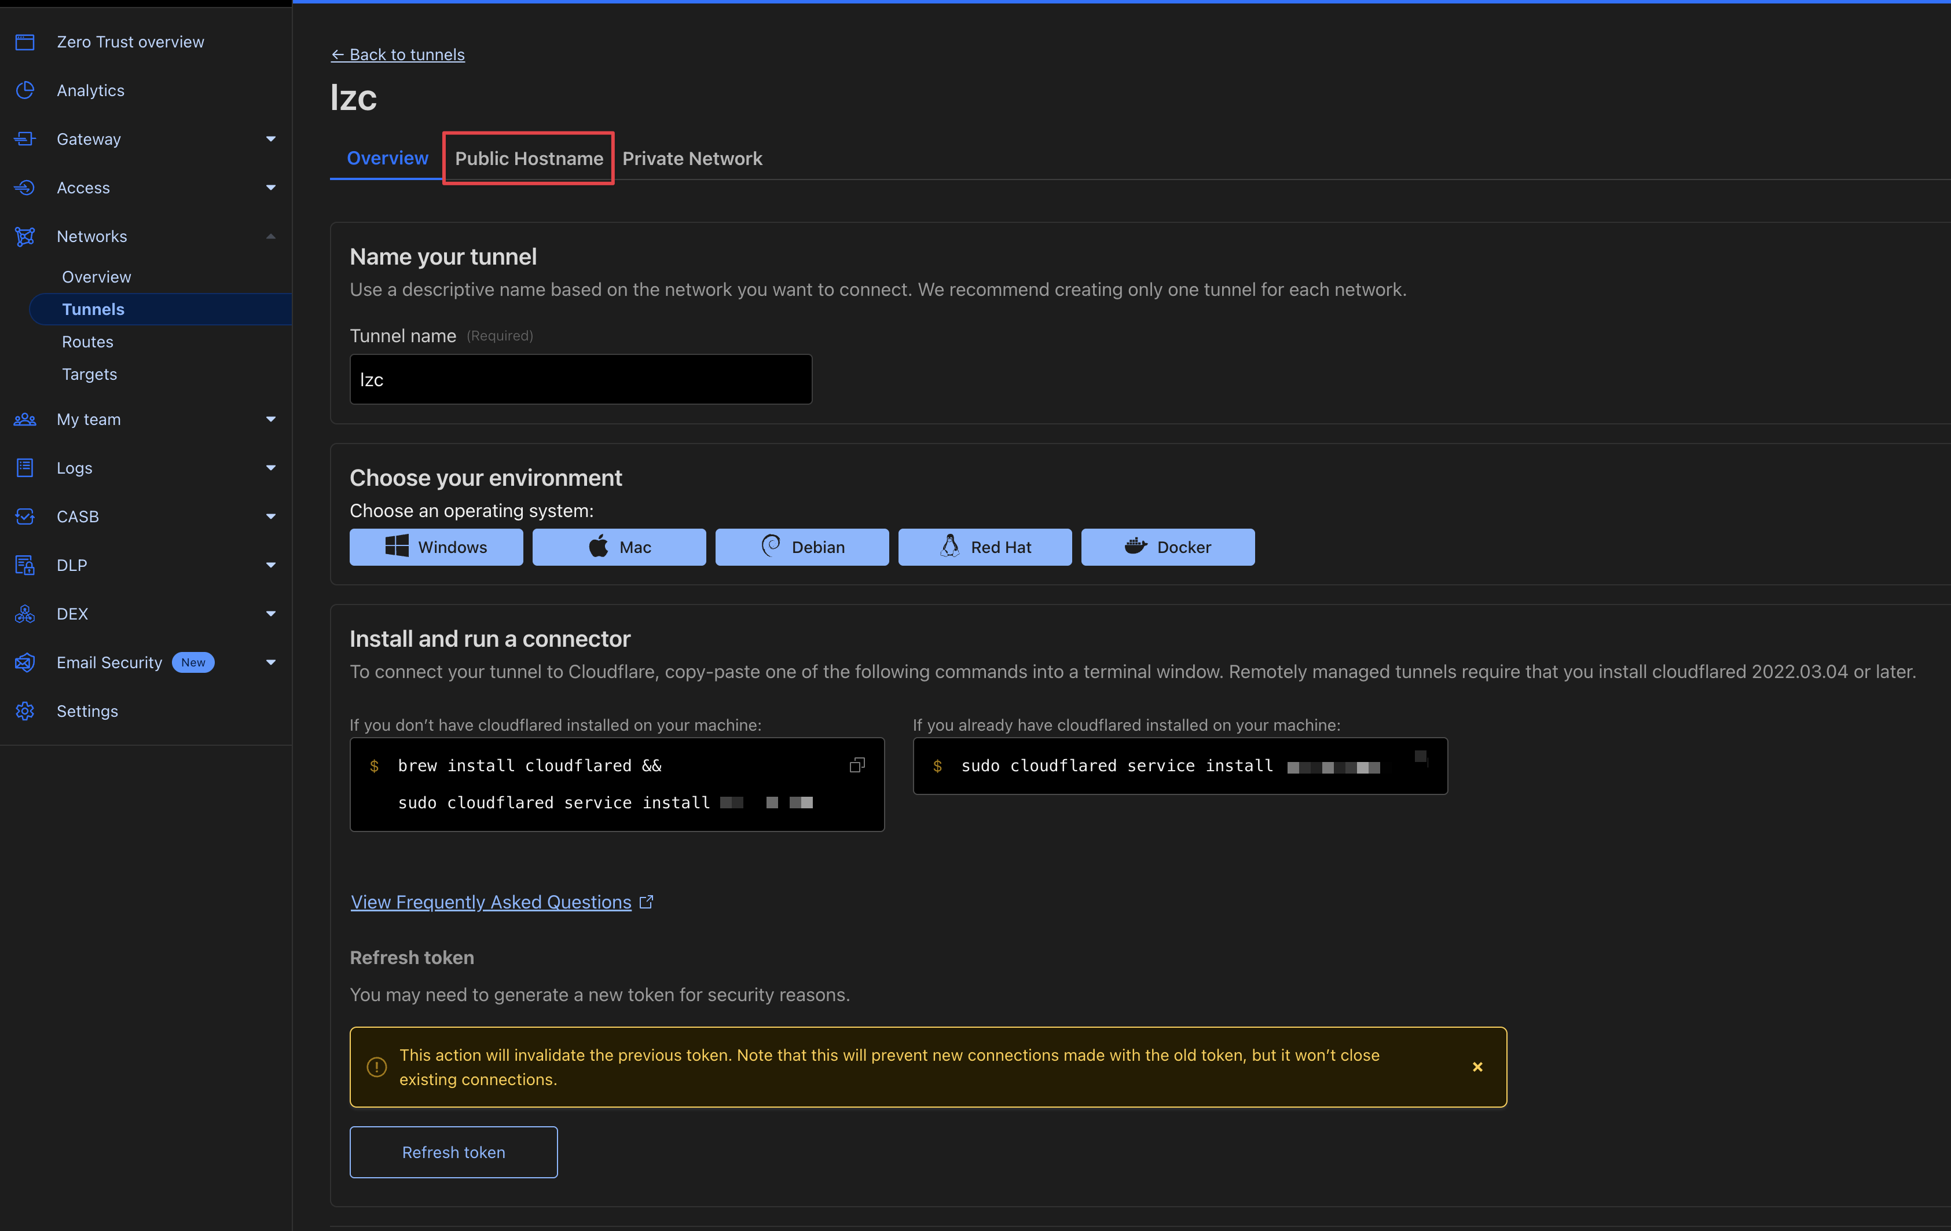The height and width of the screenshot is (1231, 1951).
Task: Dismiss the token invalidation warning
Action: click(1478, 1067)
